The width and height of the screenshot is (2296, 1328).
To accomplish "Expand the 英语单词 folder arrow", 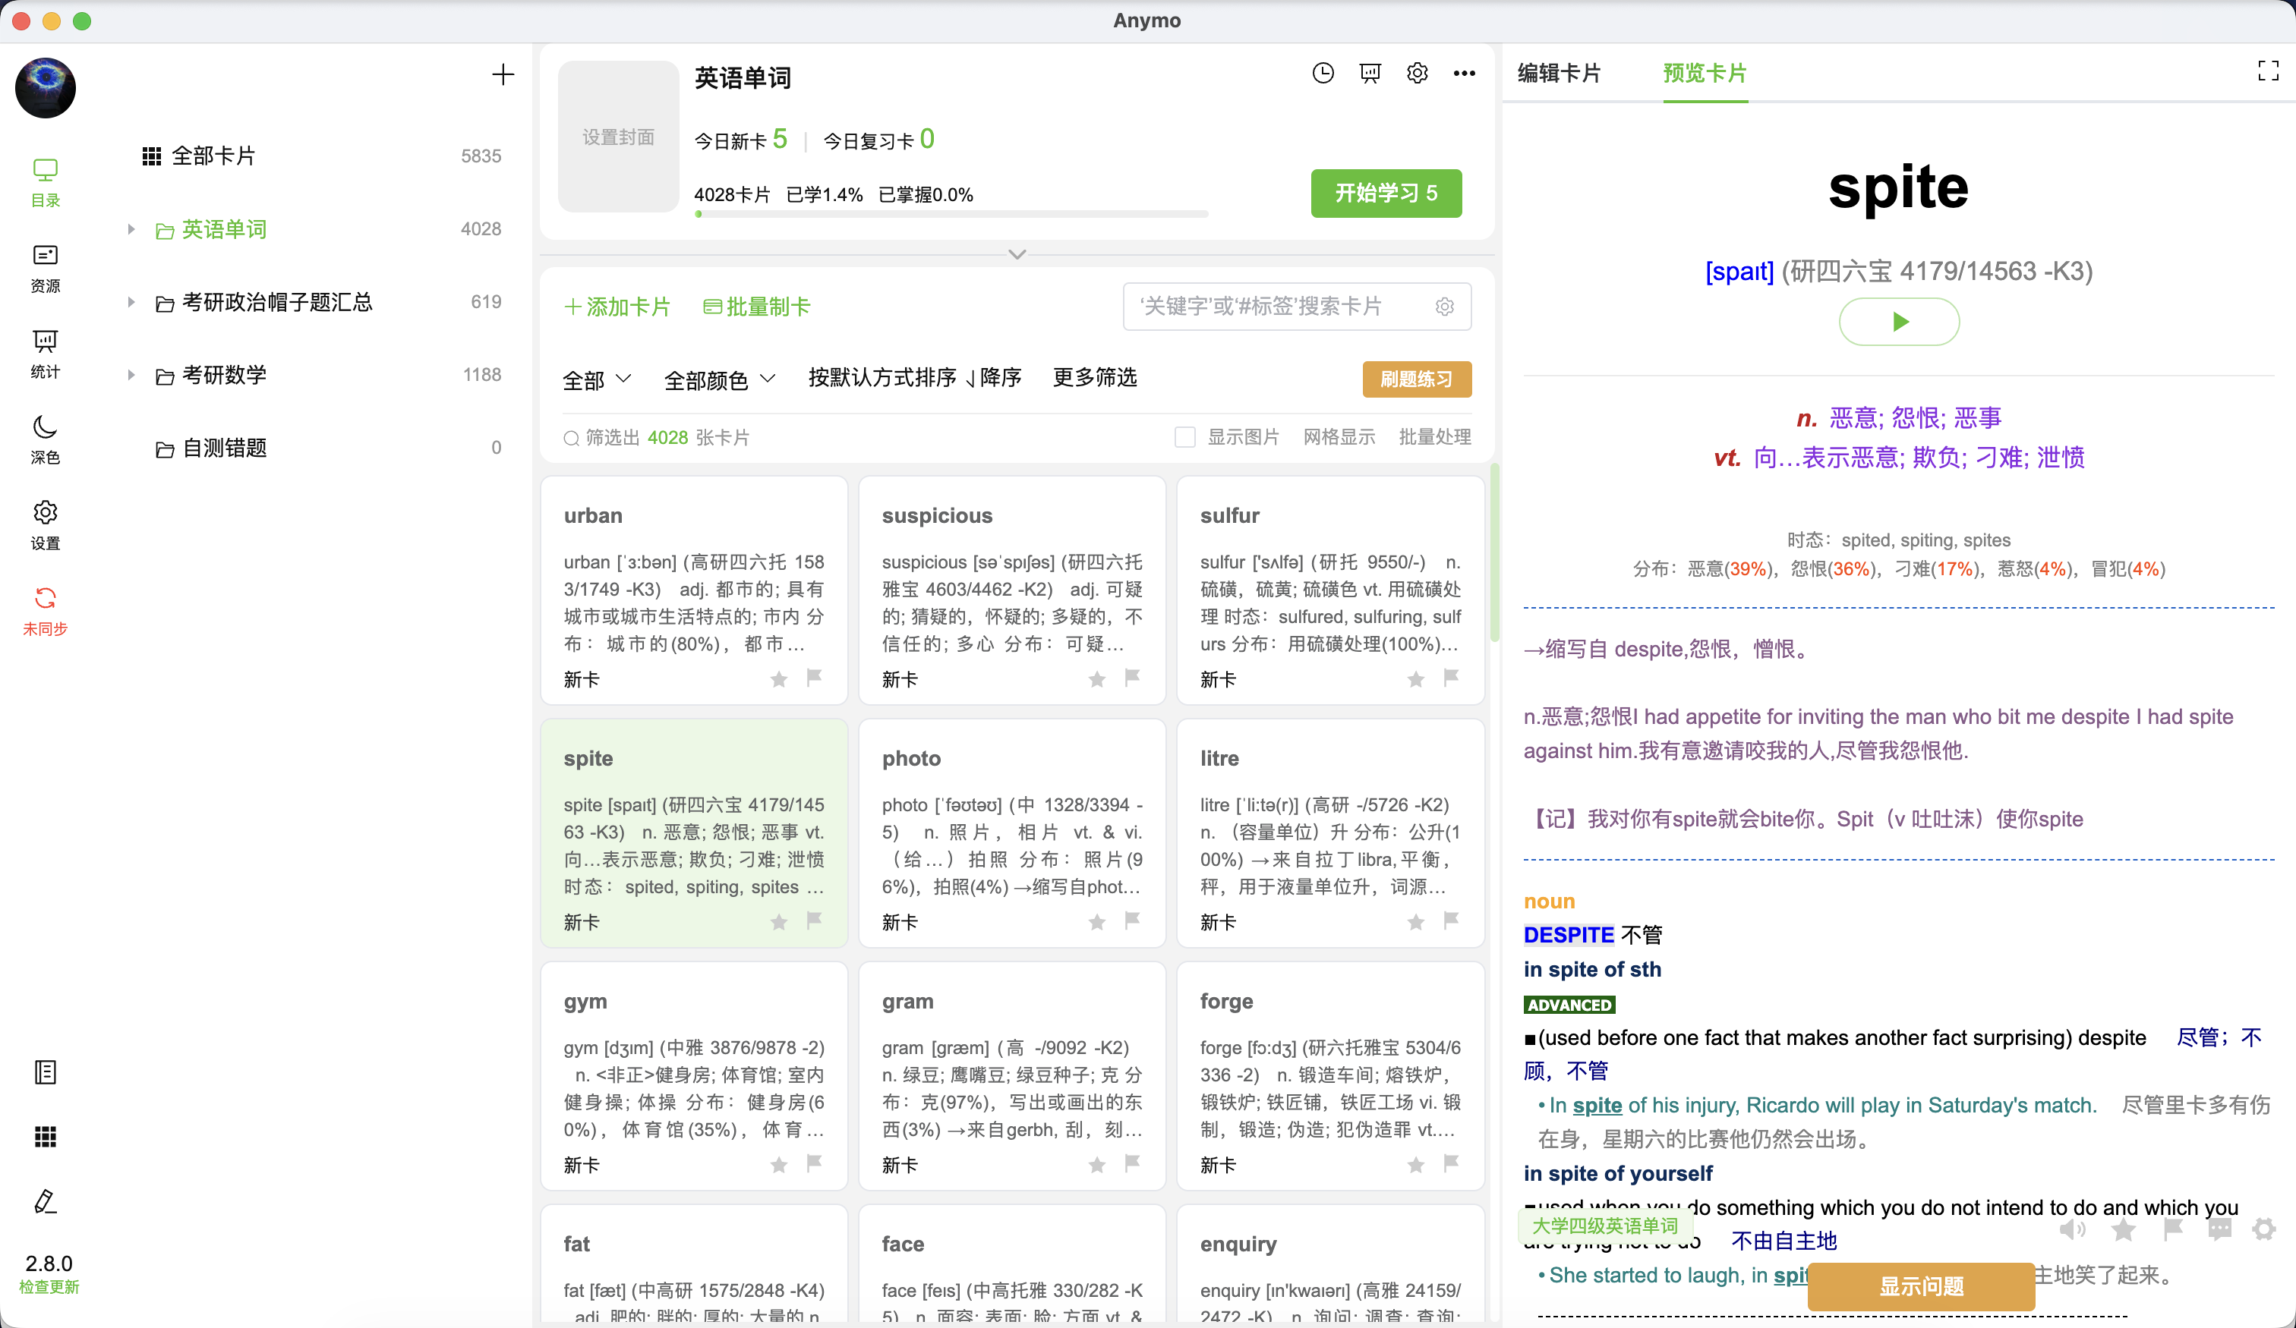I will point(131,229).
